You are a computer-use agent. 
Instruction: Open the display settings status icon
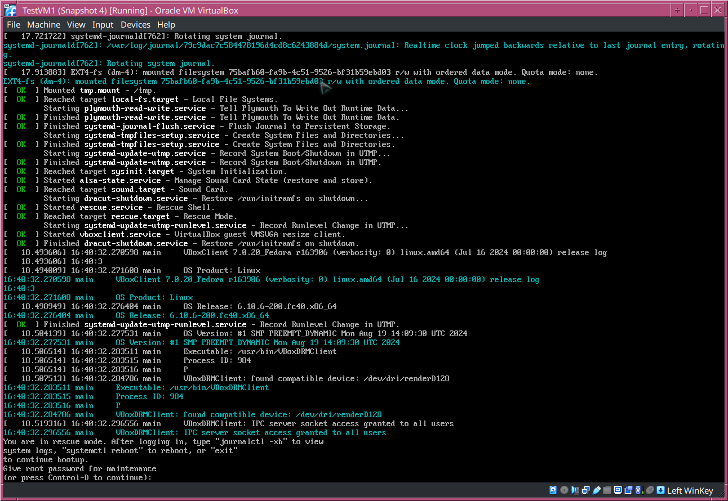point(618,490)
